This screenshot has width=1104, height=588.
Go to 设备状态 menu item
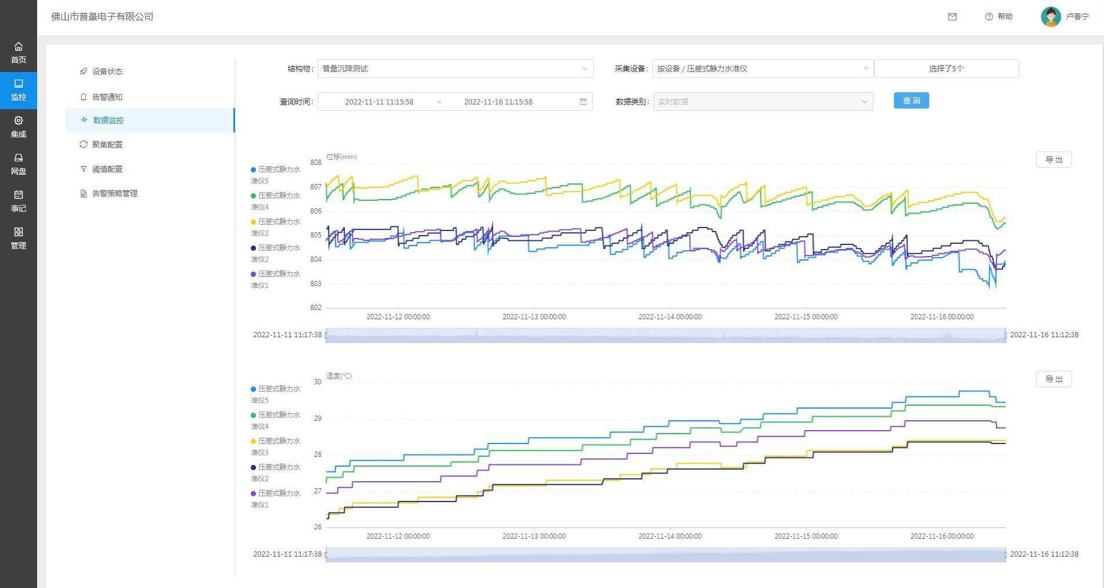pos(107,71)
